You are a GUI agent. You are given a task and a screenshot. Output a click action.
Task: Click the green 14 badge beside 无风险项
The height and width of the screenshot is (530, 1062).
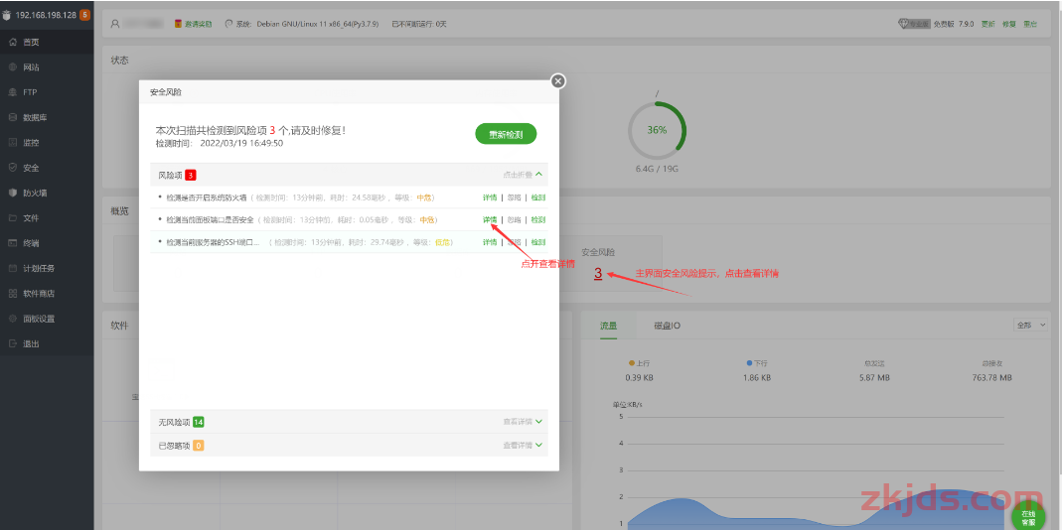[199, 422]
